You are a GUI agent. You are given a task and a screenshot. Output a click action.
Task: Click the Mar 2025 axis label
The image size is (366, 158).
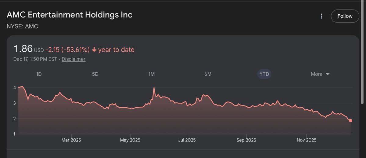[x=71, y=140]
